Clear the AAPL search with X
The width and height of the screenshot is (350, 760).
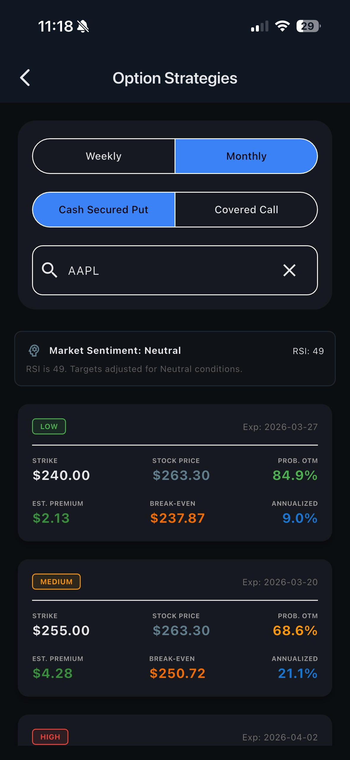click(x=289, y=270)
